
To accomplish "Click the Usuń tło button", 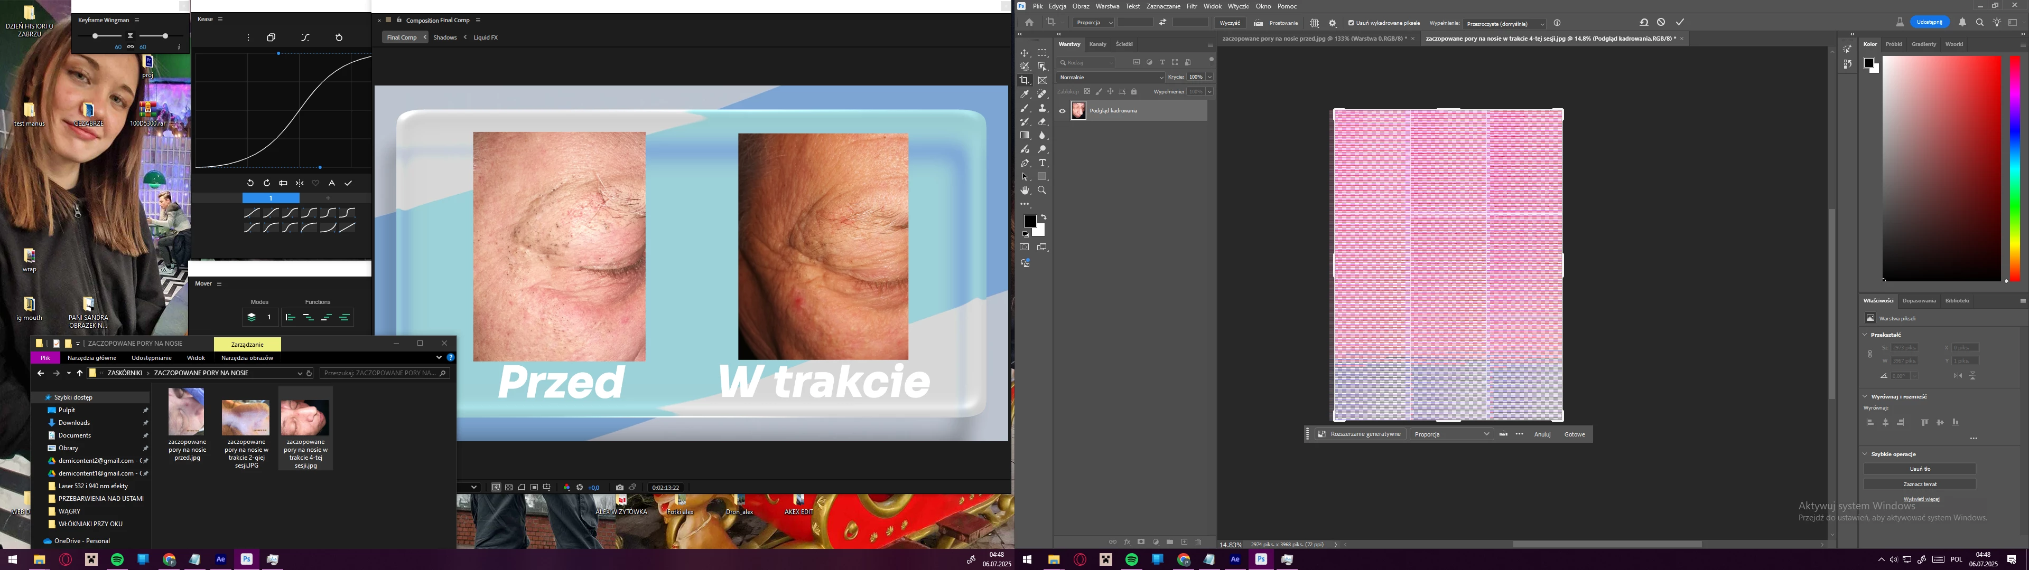I will point(1920,469).
